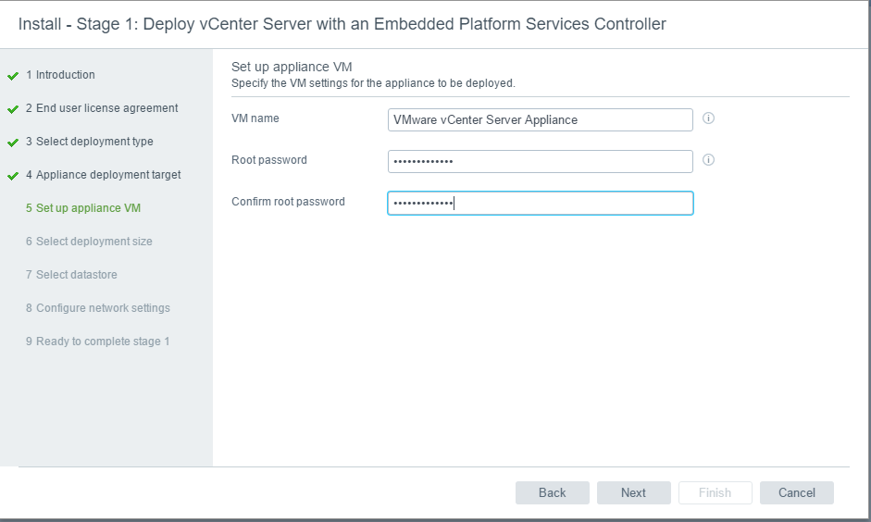Click the checkmark next to Appliance deployment target

[x=13, y=176]
